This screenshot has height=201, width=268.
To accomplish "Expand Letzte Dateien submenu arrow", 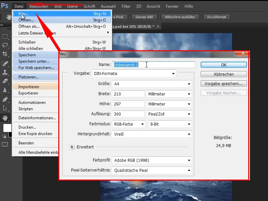I will pyautogui.click(x=108, y=32).
